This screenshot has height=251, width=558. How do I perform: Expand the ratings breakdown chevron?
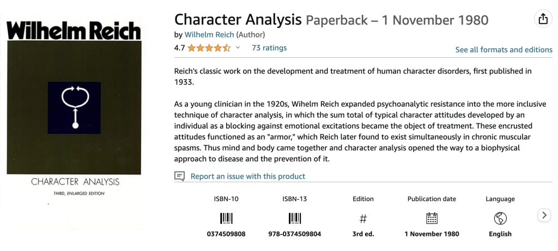coord(238,48)
